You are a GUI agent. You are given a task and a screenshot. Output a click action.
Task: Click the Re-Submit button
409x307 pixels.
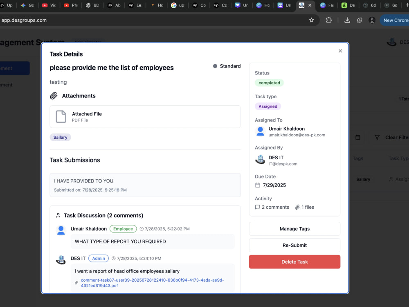coord(294,245)
